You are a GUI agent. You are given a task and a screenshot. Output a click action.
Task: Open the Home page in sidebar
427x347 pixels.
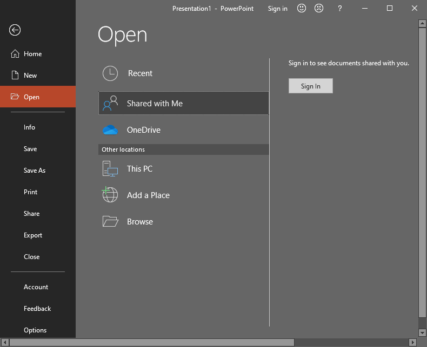32,54
